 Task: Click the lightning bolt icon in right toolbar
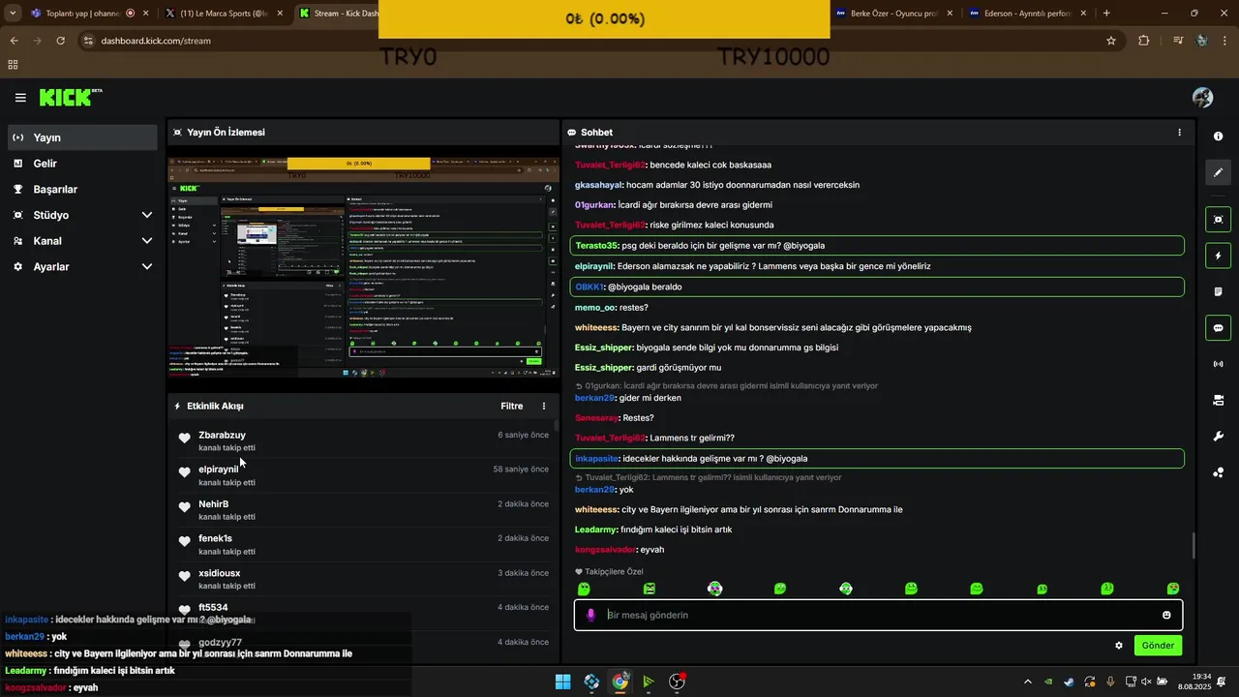(x=1218, y=256)
